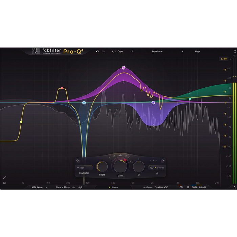Click the processing resolution bars icon

tap(73, 187)
